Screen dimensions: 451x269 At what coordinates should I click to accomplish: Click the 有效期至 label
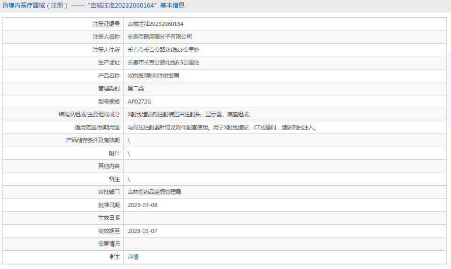tap(109, 231)
